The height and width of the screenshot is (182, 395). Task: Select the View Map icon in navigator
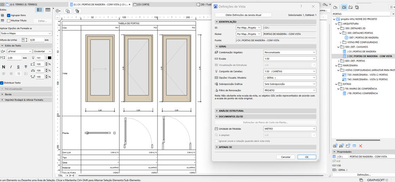point(344,7)
